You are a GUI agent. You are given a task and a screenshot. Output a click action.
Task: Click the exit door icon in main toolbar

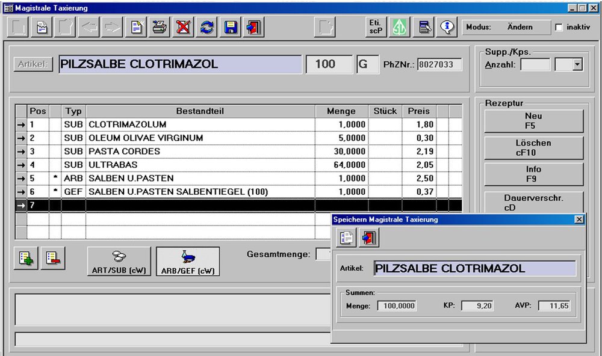[x=255, y=28]
